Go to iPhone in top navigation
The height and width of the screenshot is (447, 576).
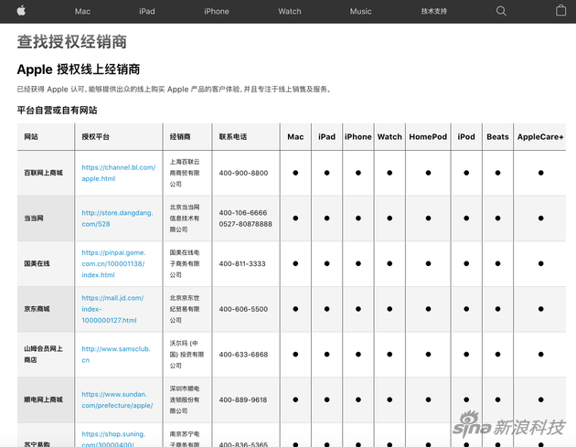coord(217,12)
